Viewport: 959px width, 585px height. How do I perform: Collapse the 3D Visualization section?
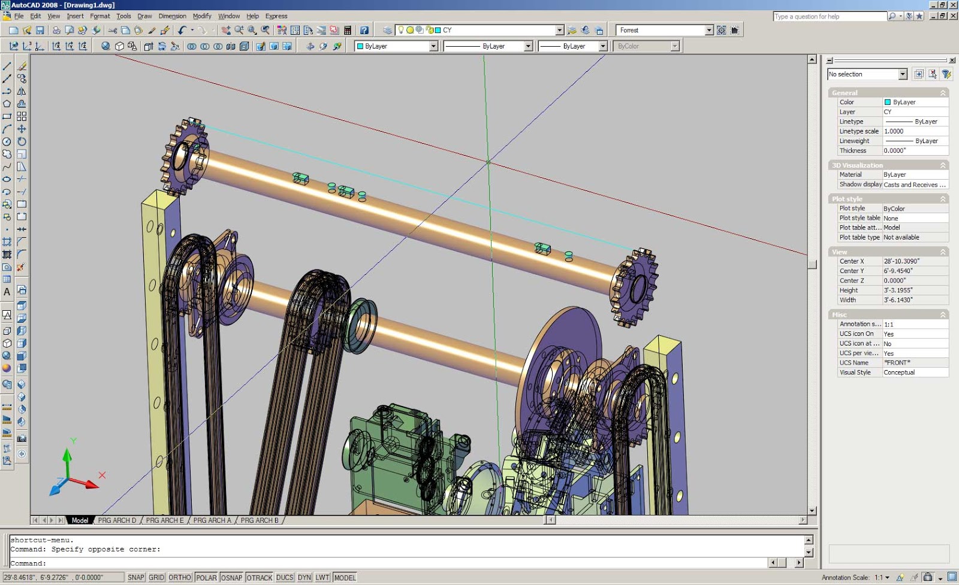click(943, 165)
